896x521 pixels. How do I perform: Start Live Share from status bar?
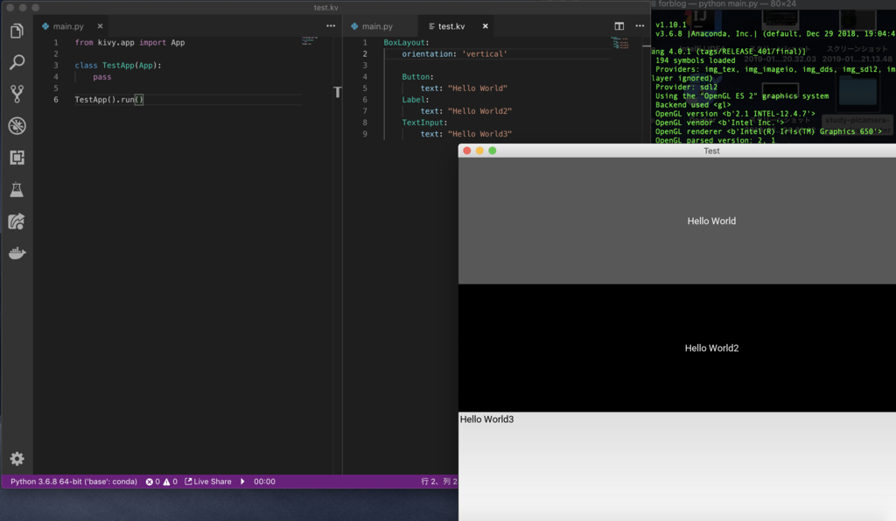pos(208,482)
